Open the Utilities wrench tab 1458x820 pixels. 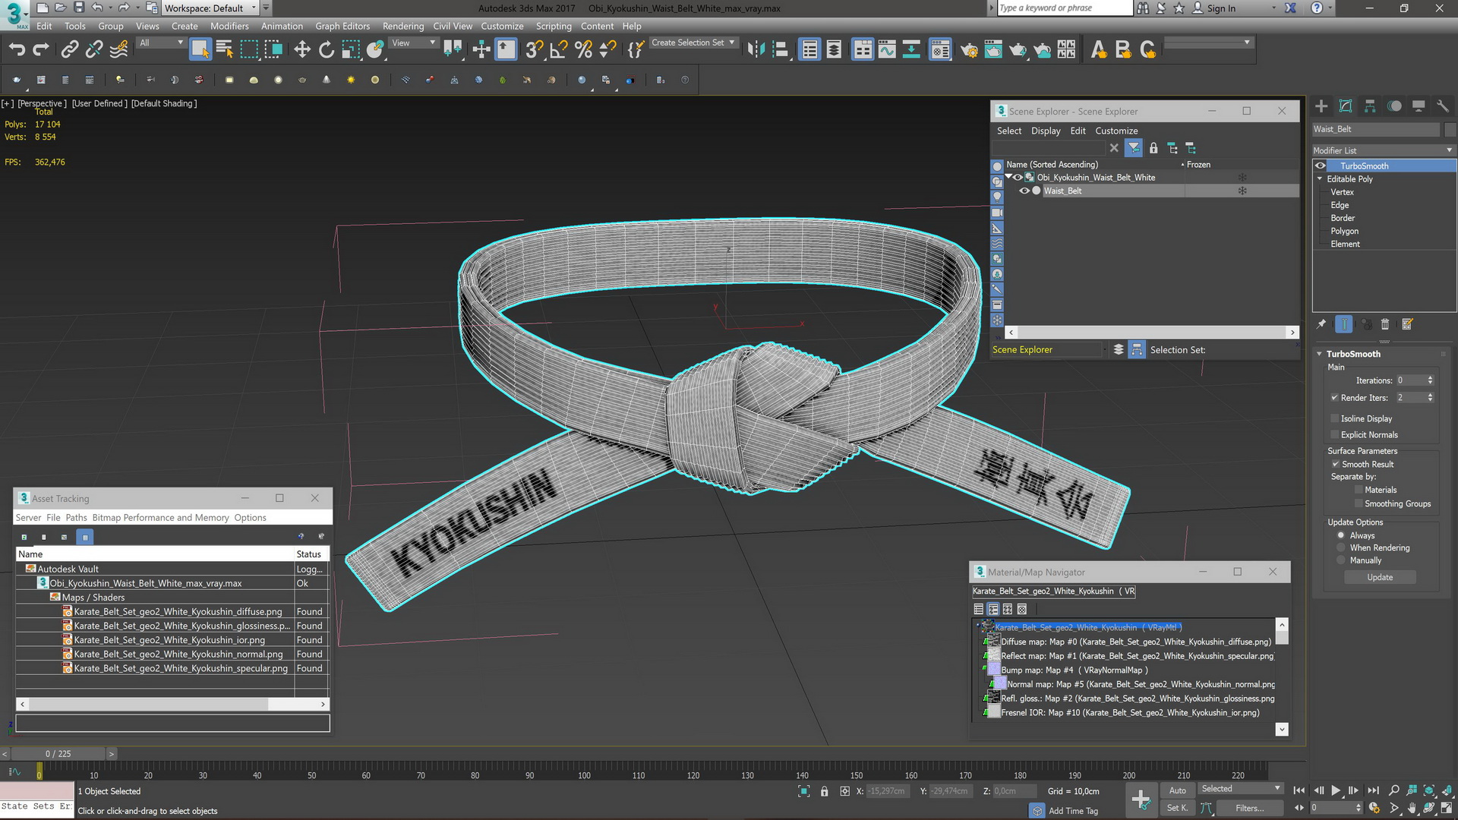click(1443, 106)
